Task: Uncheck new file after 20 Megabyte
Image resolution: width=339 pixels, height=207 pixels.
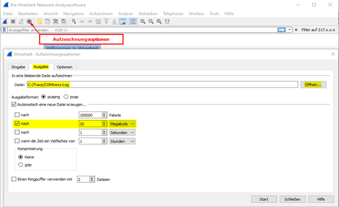Action: (x=17, y=124)
